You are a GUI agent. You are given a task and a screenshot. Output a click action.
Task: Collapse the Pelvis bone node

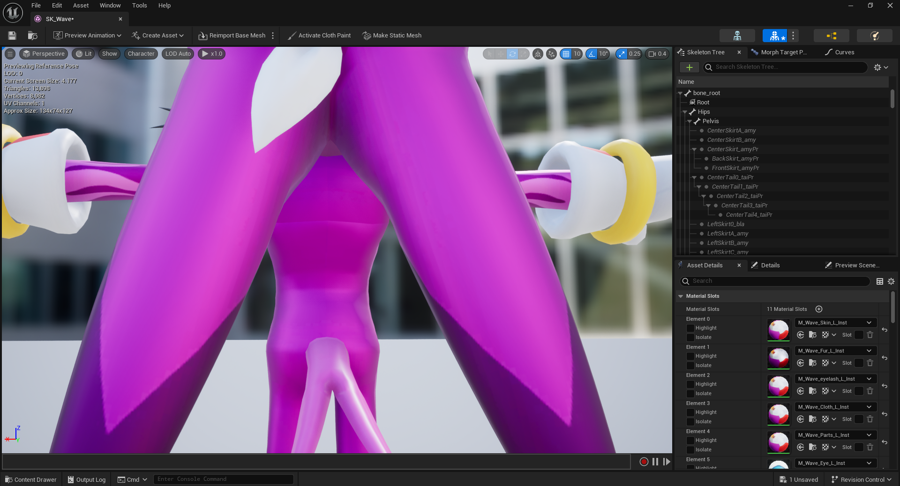690,121
